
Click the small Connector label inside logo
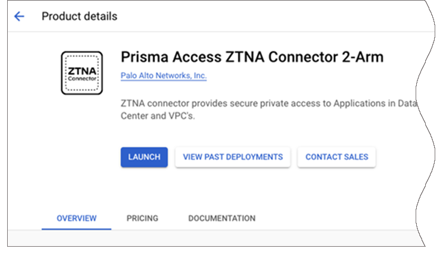82,78
